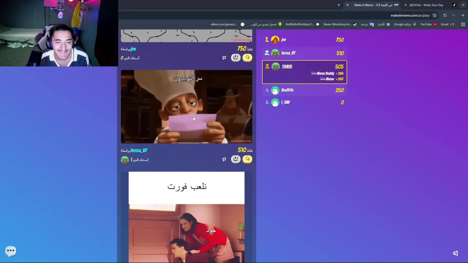This screenshot has width=468, height=263.
Task: Click the 510 points label on hessa_B7's meme
Action: [x=245, y=150]
